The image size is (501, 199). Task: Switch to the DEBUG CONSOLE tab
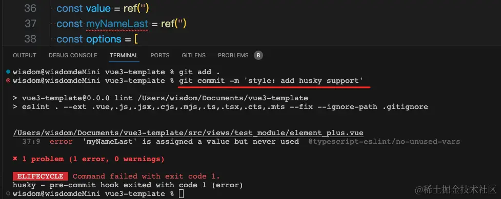73,55
